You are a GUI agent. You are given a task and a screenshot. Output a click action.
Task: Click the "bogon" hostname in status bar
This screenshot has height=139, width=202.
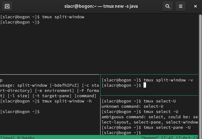point(149,137)
